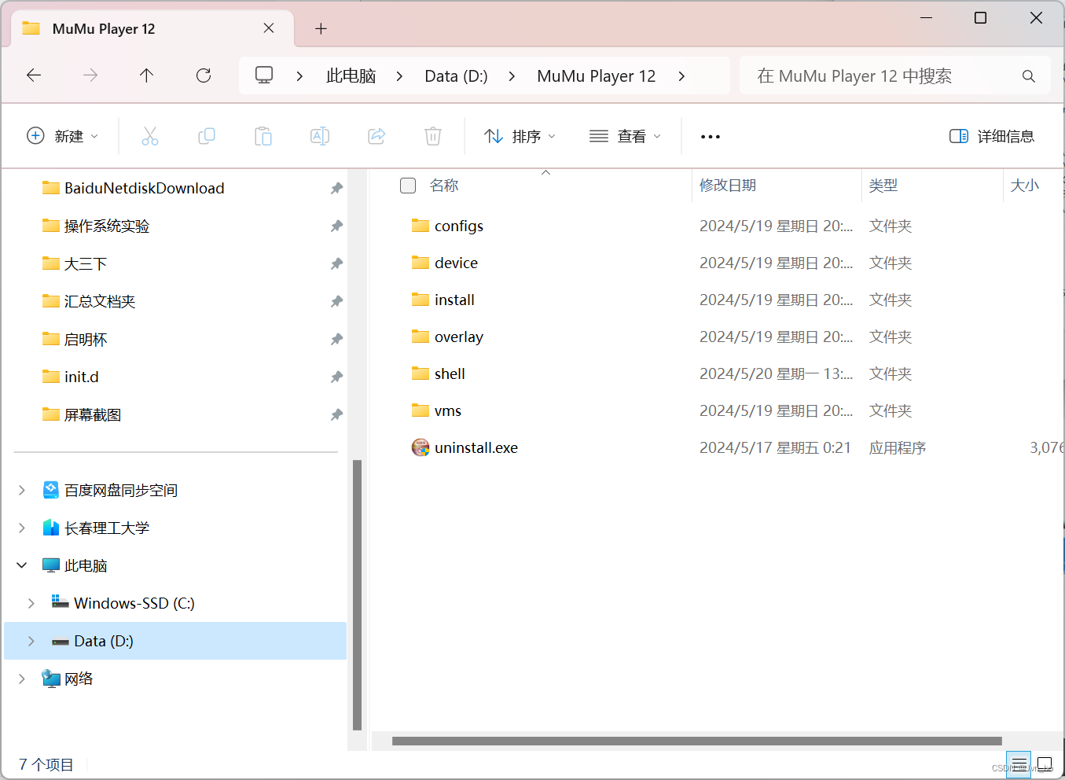The image size is (1065, 780).
Task: Click the Cut icon in the toolbar
Action: tap(150, 135)
